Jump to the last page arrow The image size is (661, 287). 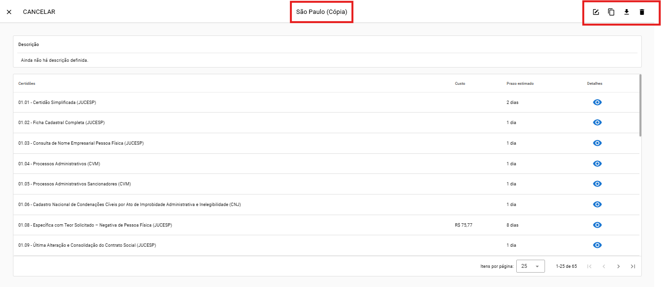pyautogui.click(x=633, y=266)
